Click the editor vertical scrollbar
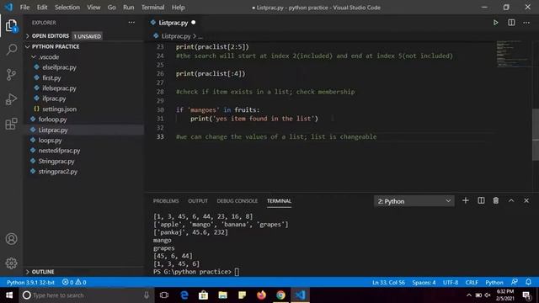539x303 pixels. pyautogui.click(x=536, y=135)
